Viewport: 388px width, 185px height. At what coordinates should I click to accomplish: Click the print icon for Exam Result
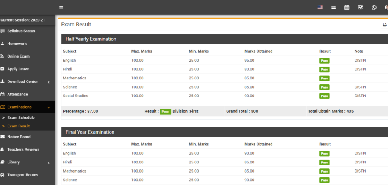tap(385, 25)
